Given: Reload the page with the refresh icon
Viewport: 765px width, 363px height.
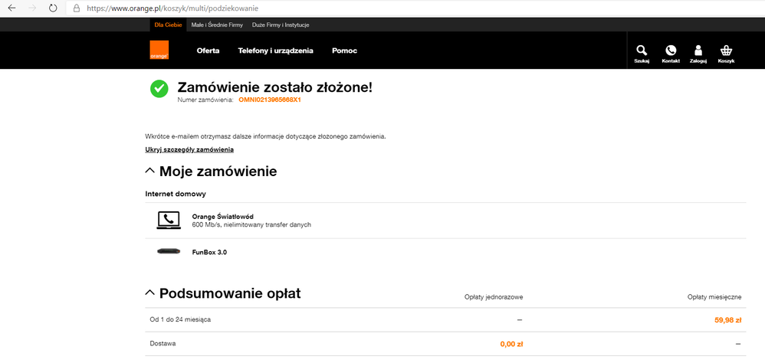Looking at the screenshot, I should [x=53, y=8].
